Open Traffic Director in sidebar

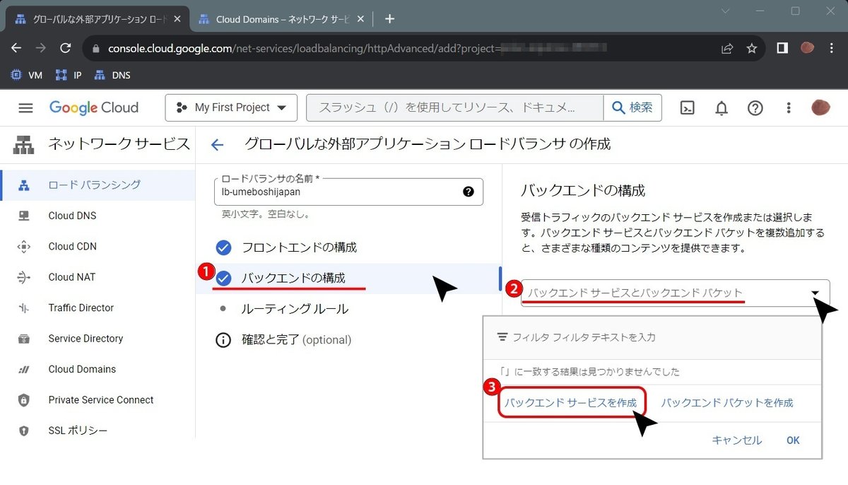98,308
